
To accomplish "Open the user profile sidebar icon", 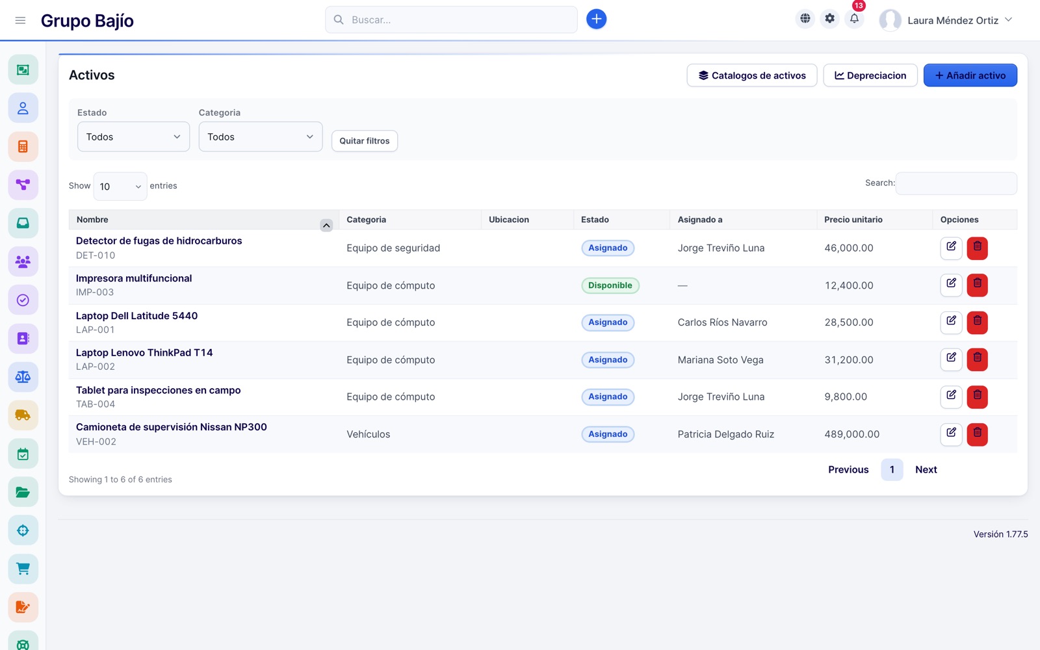I will (23, 108).
